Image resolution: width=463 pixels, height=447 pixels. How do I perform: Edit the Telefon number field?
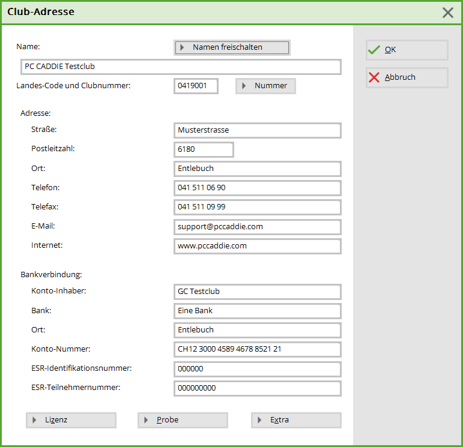click(257, 188)
